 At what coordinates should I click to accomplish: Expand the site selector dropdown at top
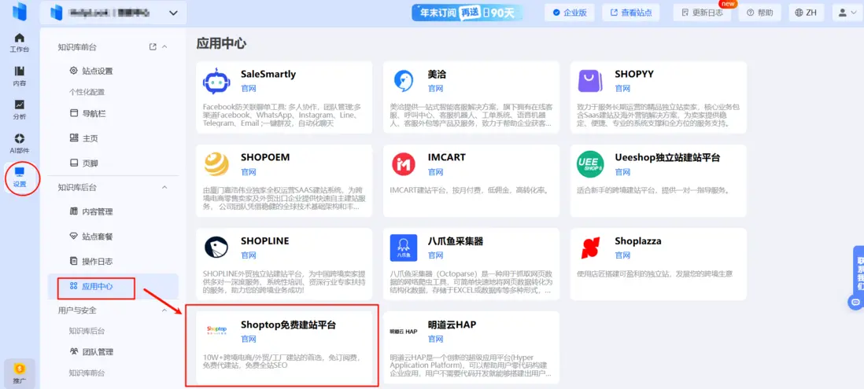[174, 13]
